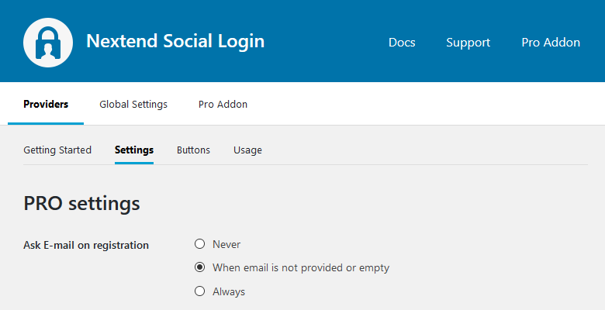Choose the Always radio button circle

tap(200, 291)
